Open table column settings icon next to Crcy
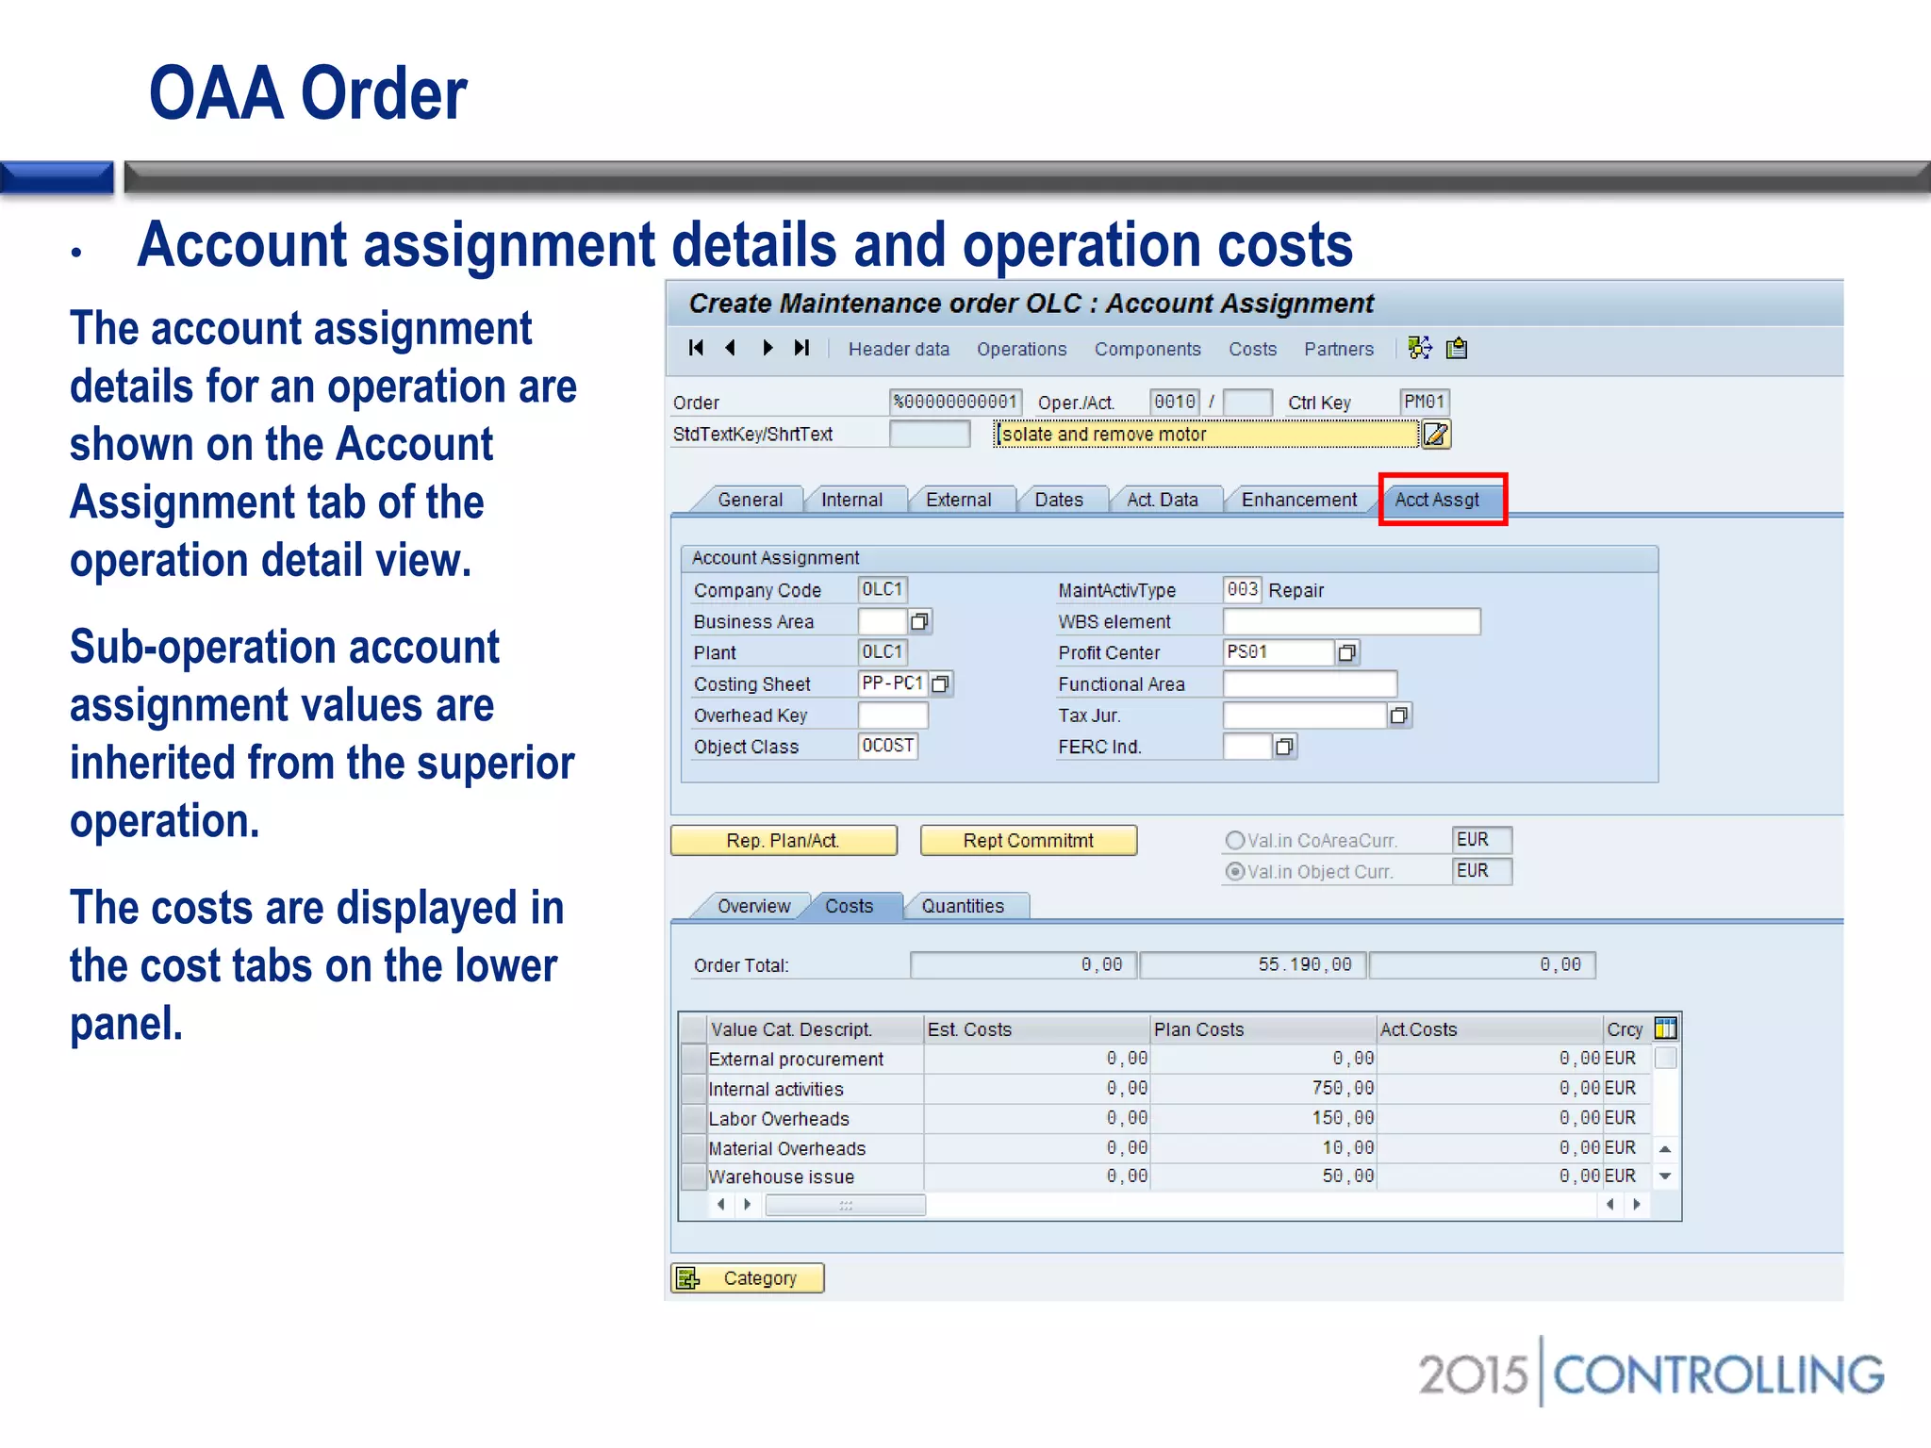Image resolution: width=1931 pixels, height=1448 pixels. [1666, 1028]
